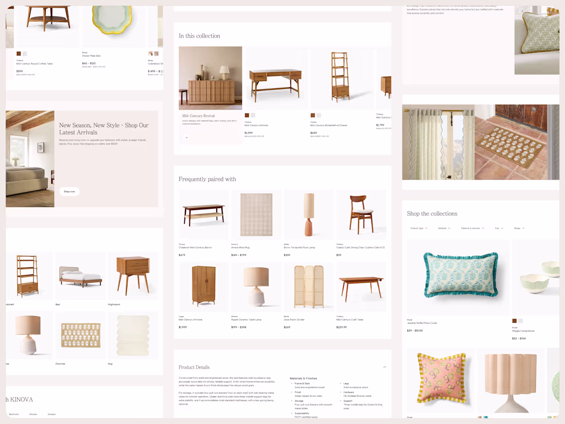The height and width of the screenshot is (424, 565).
Task: Collapse the Product Details section chevron
Action: [385, 367]
